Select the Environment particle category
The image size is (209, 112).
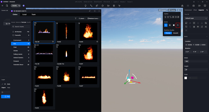coord(21,40)
